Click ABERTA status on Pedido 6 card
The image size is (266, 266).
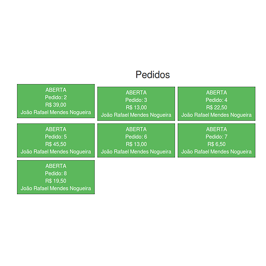point(136,129)
